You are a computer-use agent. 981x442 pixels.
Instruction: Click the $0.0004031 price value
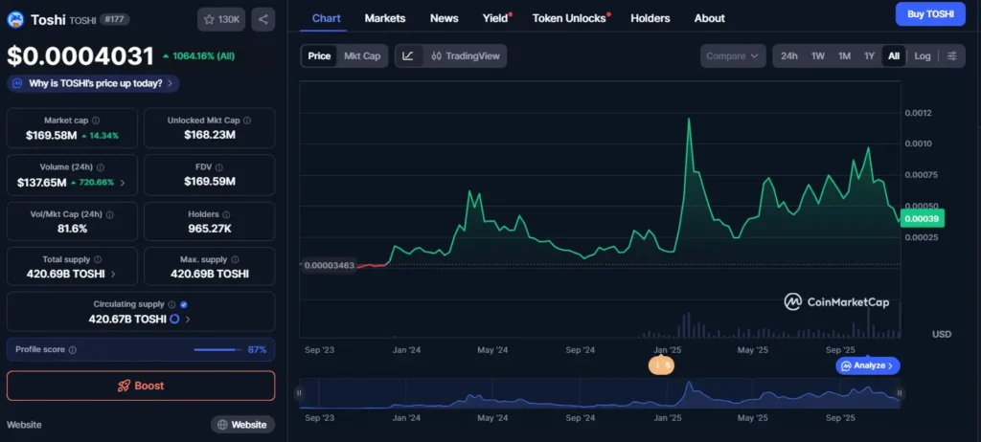click(x=80, y=55)
